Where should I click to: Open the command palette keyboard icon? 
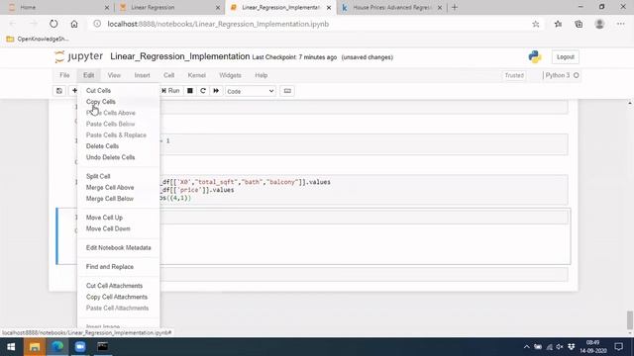(x=287, y=91)
